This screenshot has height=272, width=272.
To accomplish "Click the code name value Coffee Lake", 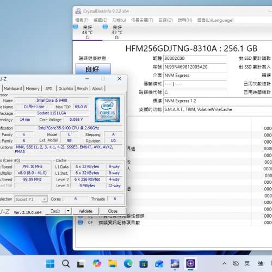I will 34,107.
